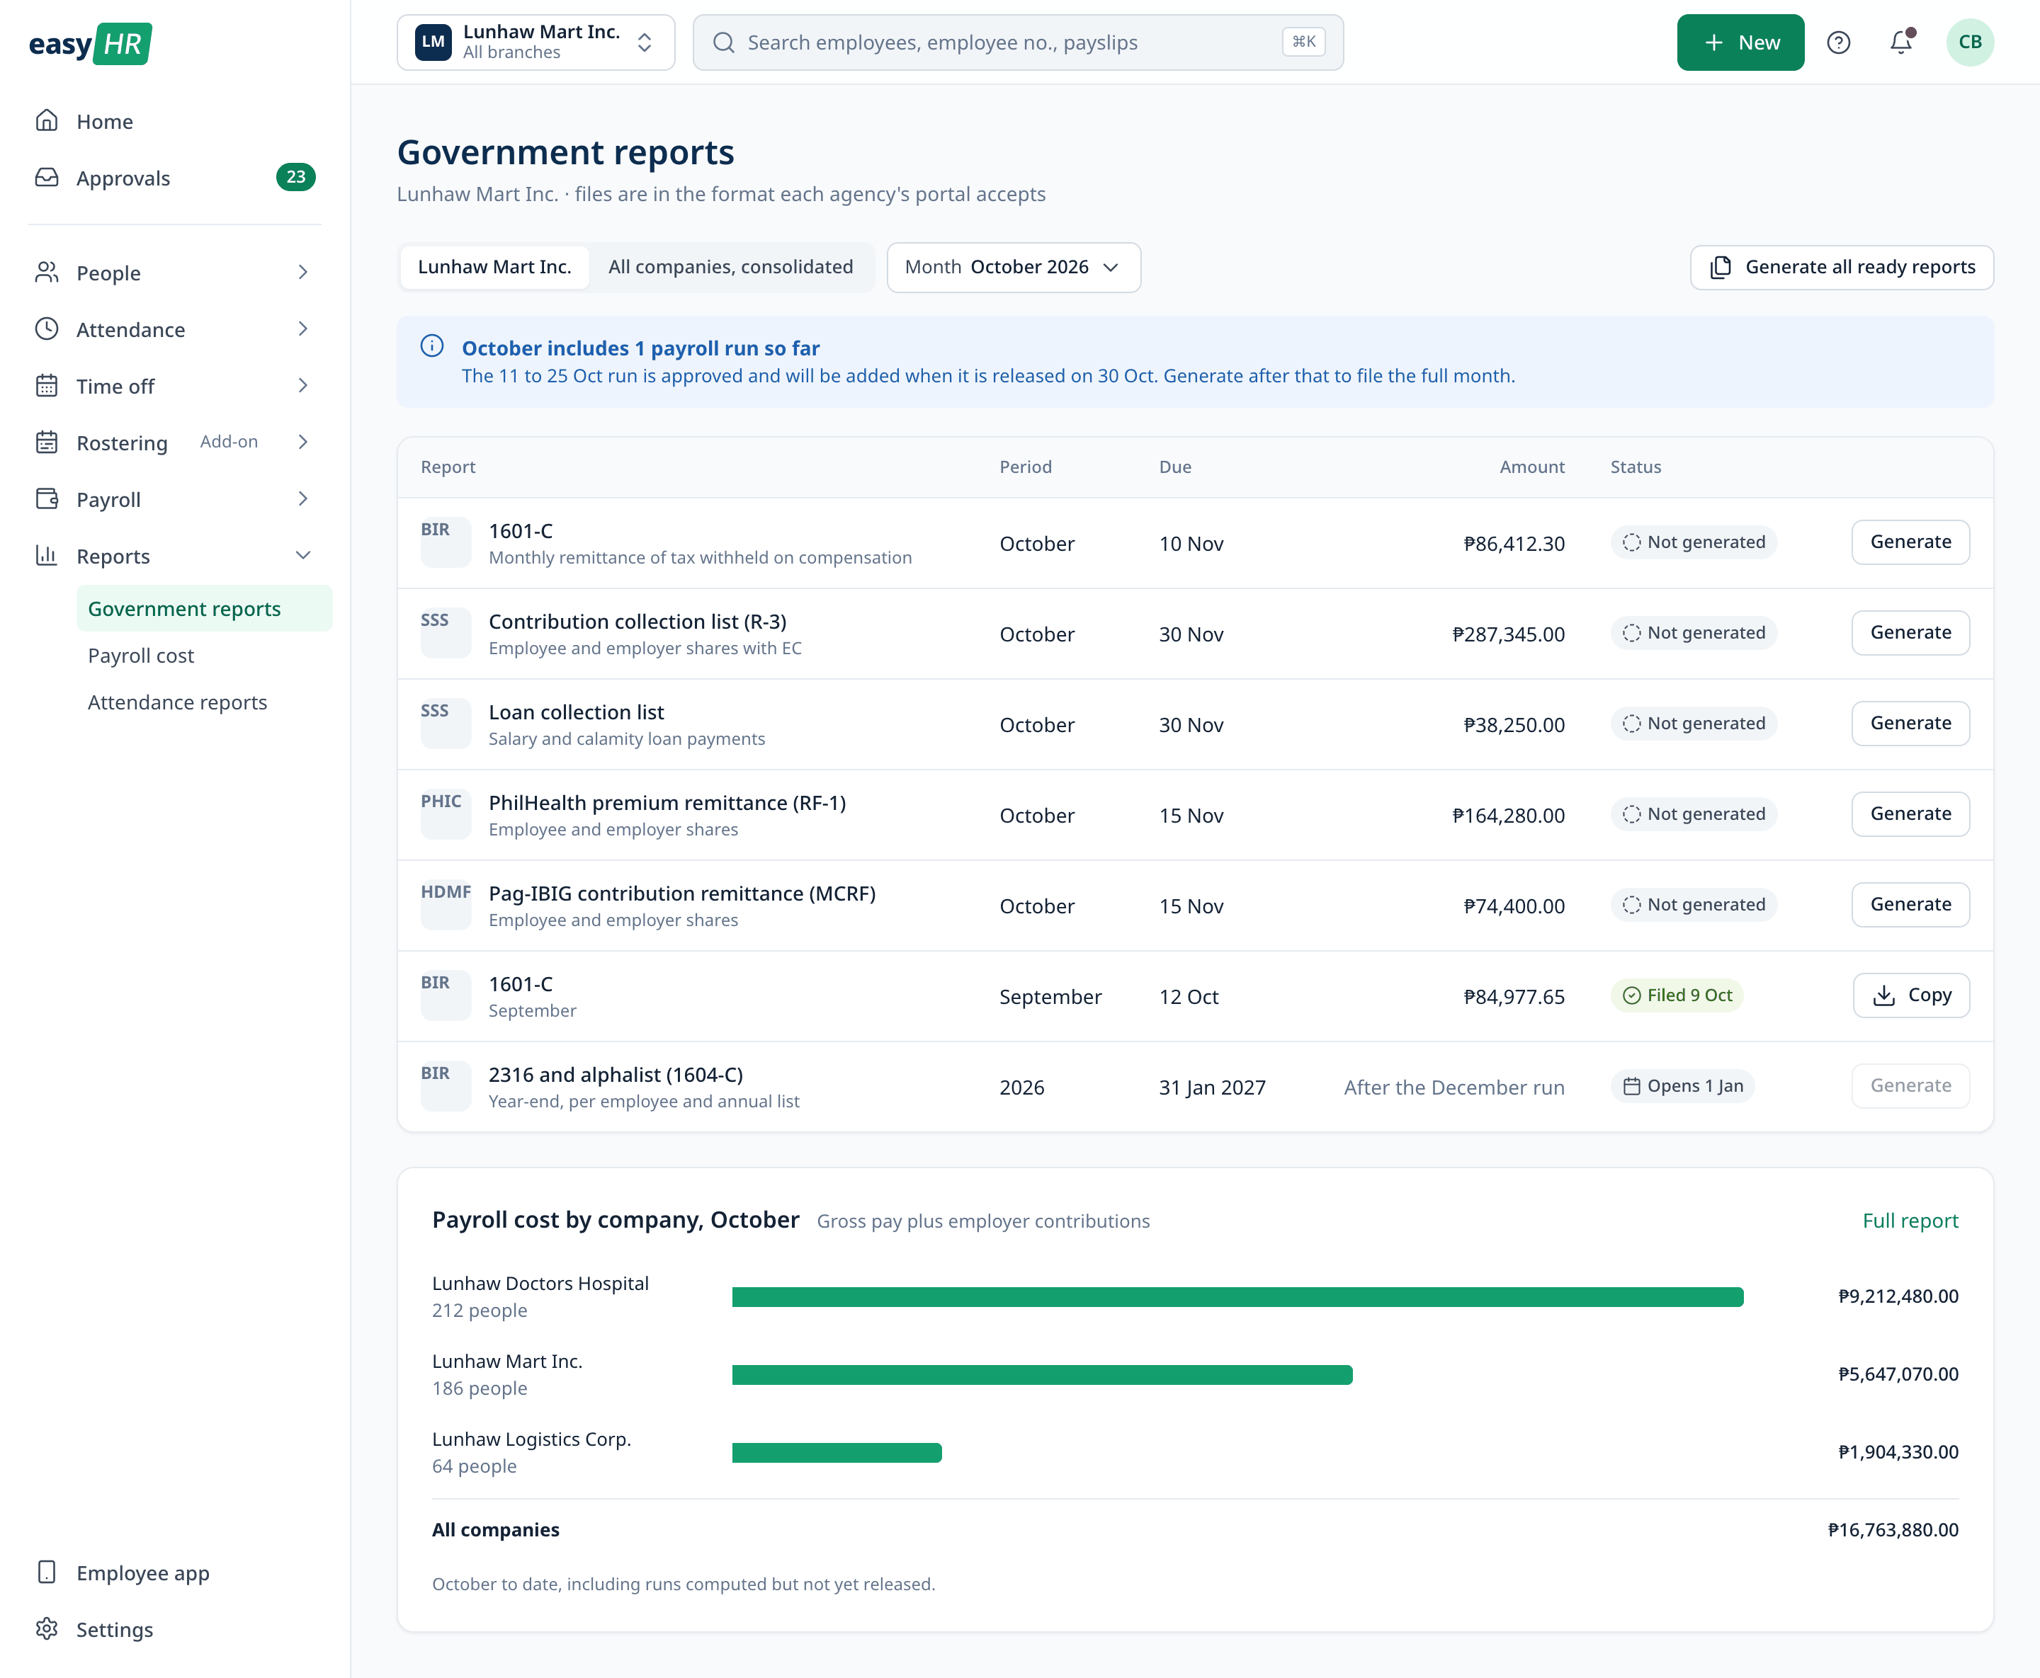Click the People sidebar icon

[x=47, y=273]
